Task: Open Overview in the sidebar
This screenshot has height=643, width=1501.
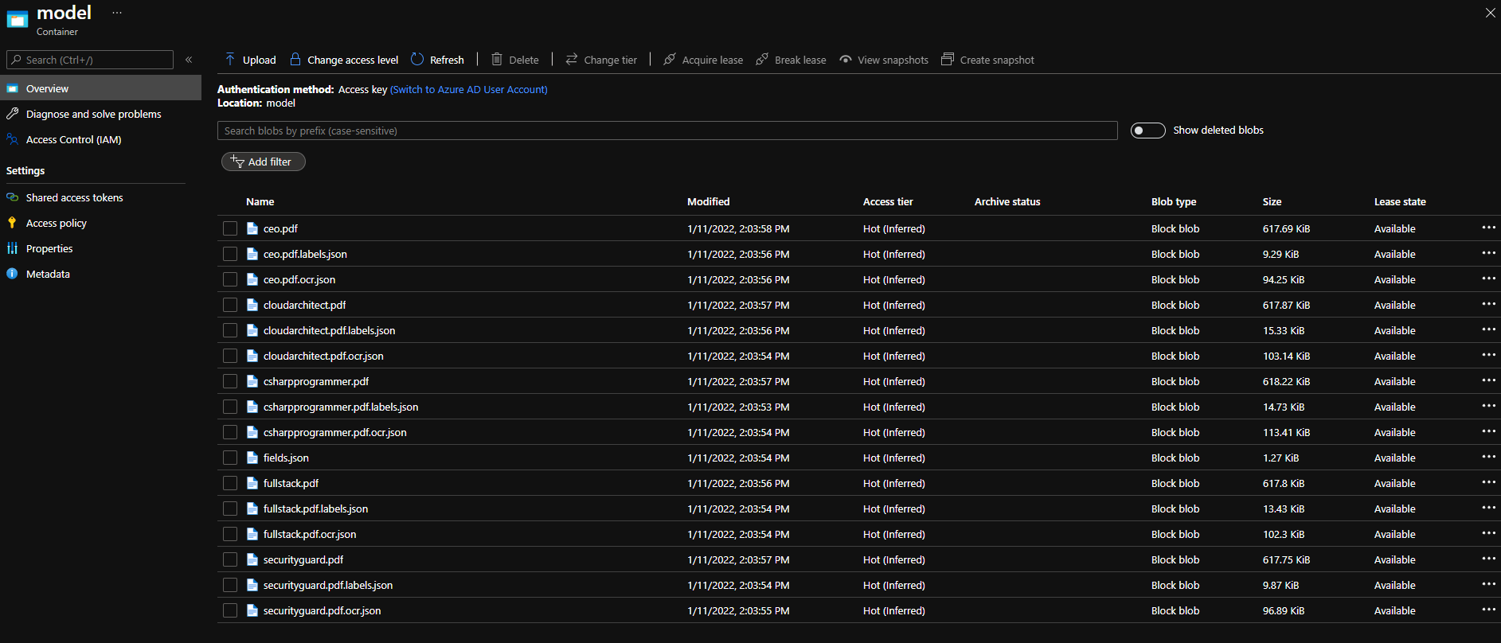Action: coord(100,88)
